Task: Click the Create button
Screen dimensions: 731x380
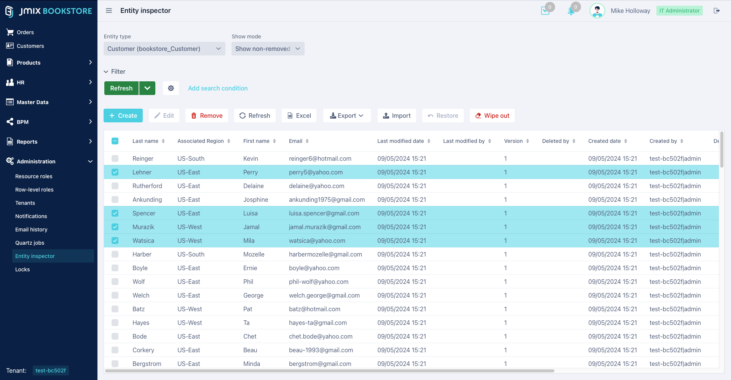Action: tap(123, 116)
